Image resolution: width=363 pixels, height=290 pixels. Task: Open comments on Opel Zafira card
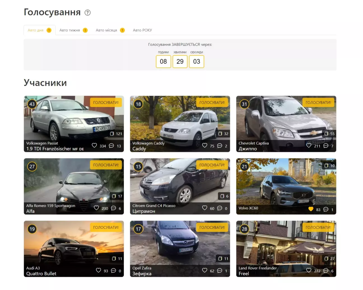coord(220,271)
